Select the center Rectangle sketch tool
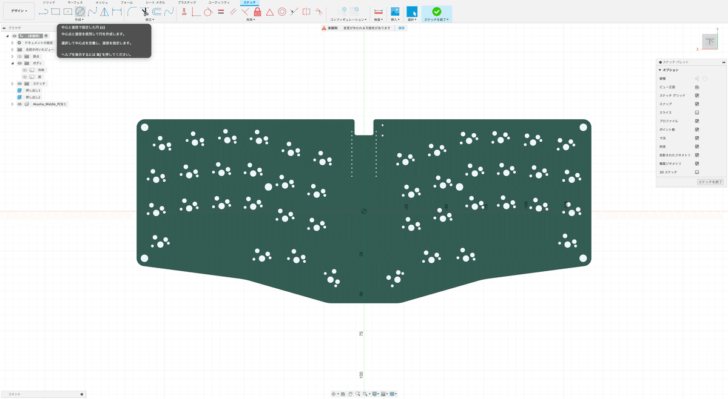728x399 pixels. (x=68, y=11)
